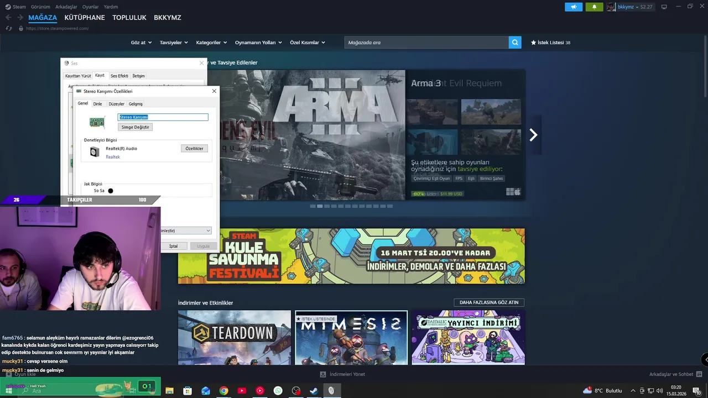Switch to Dinle tab in properties
Viewport: 708px width, 398px height.
pyautogui.click(x=97, y=104)
